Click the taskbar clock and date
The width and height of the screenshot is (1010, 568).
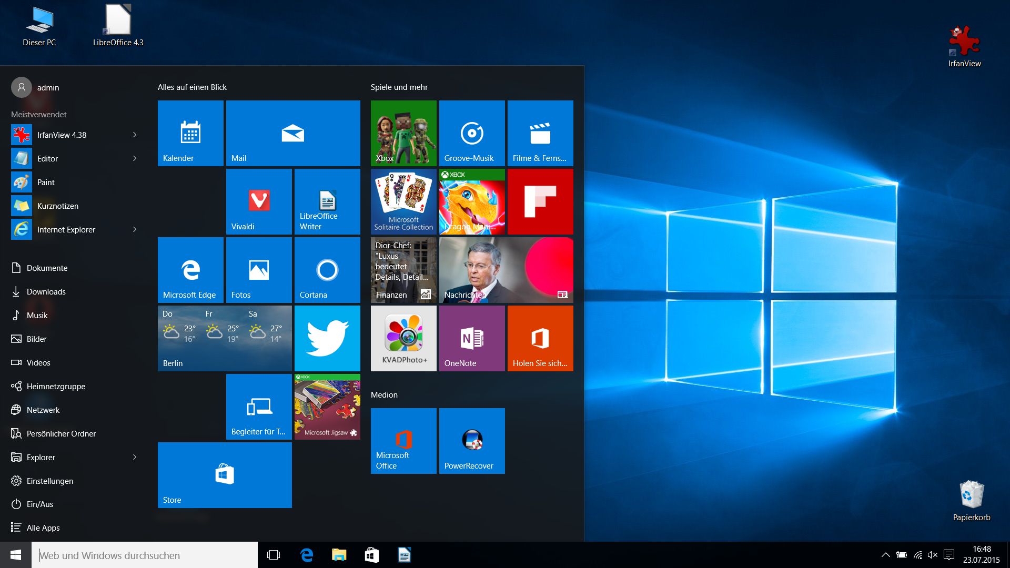(x=982, y=555)
